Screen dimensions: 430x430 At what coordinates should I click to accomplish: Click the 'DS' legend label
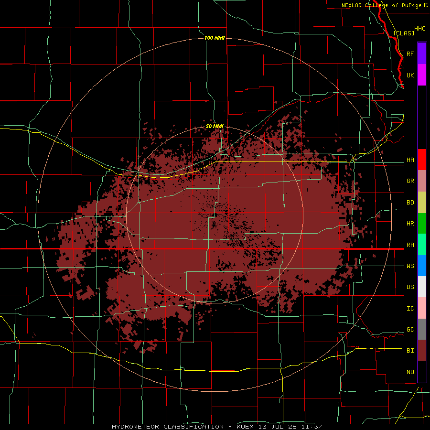click(x=410, y=287)
